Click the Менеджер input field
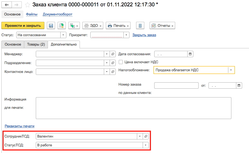The height and width of the screenshot is (153, 249). coord(70,54)
